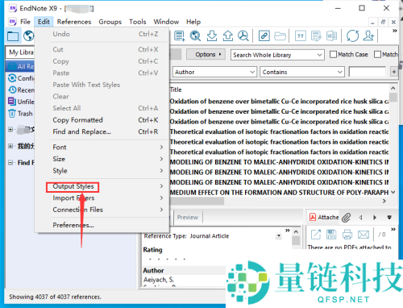Image resolution: width=403 pixels, height=308 pixels.
Task: Open the Attached PDFs tab
Action: coord(324,218)
